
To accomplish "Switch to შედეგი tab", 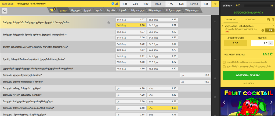I will (75, 10).
